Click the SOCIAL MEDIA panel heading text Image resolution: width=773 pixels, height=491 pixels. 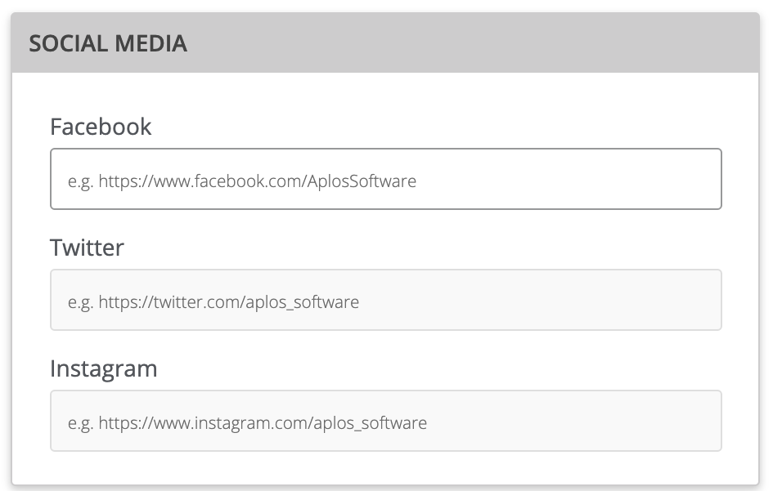[x=108, y=43]
